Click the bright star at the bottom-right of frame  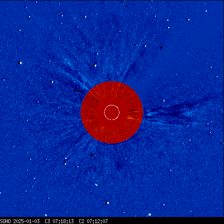150,214
